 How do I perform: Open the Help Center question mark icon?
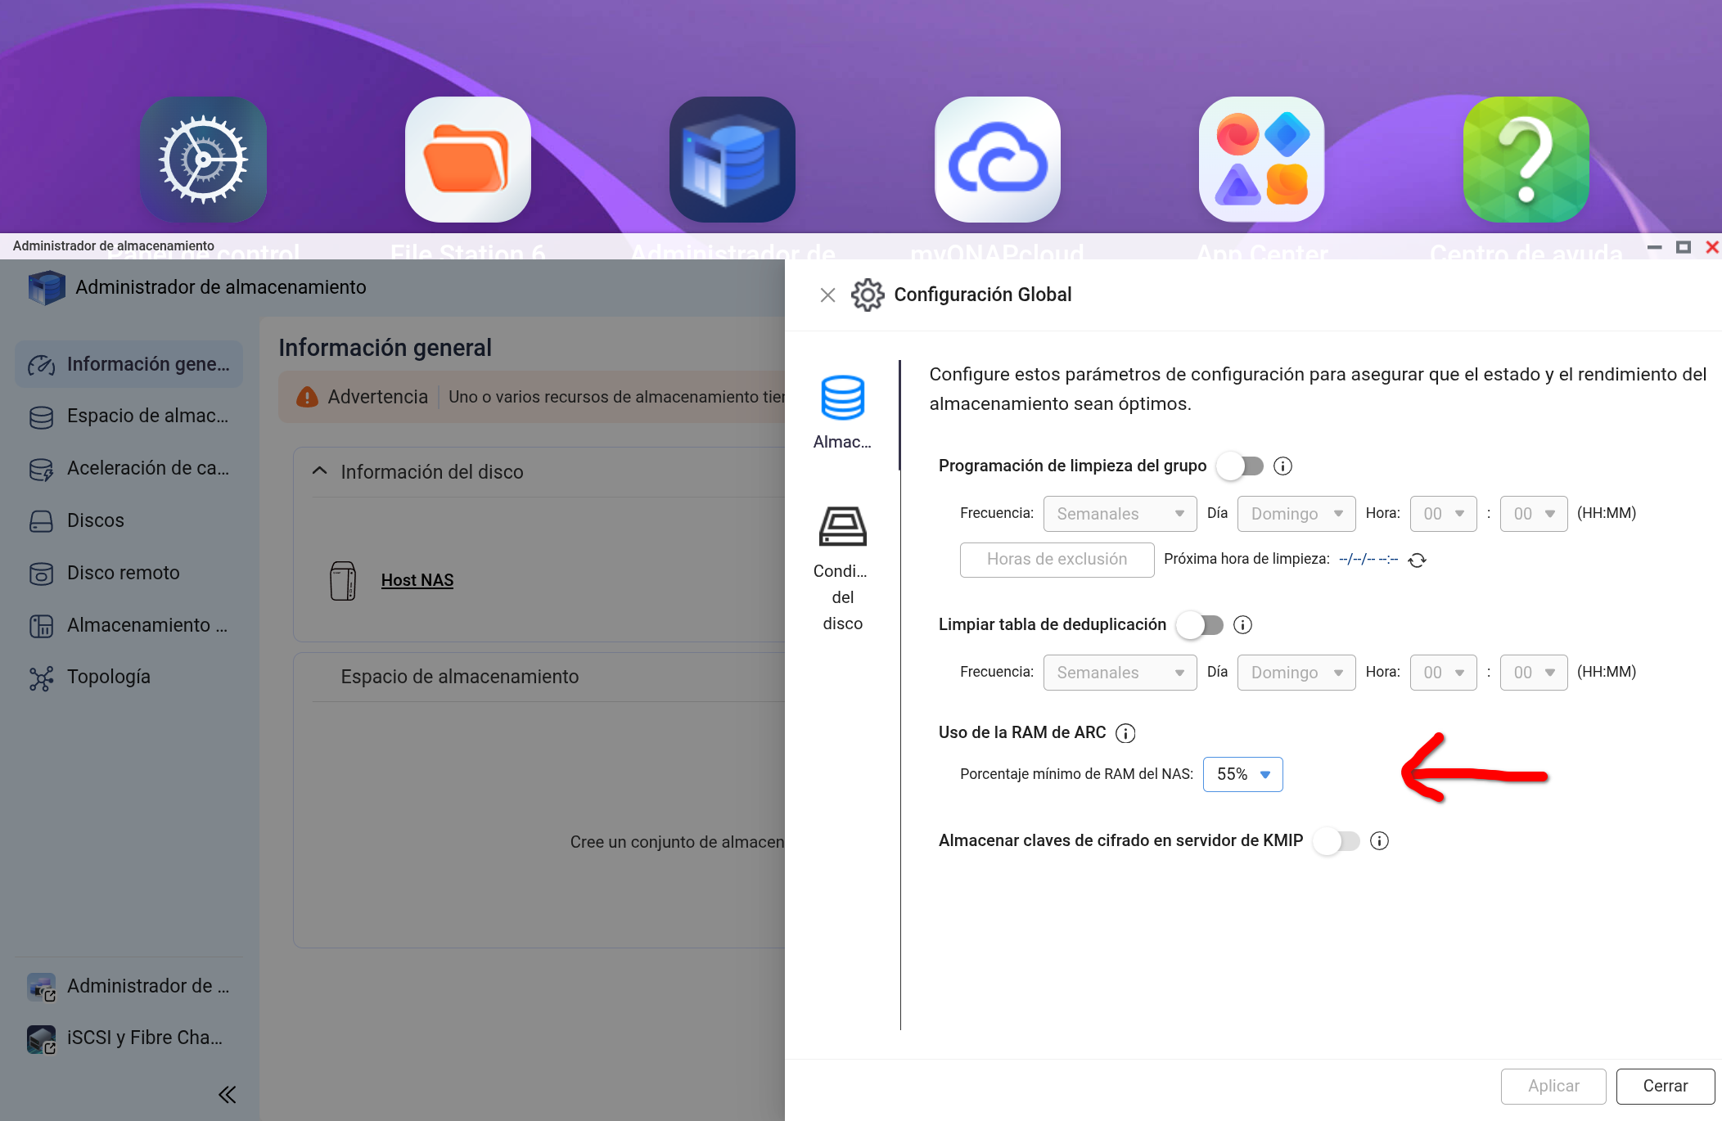pyautogui.click(x=1526, y=160)
